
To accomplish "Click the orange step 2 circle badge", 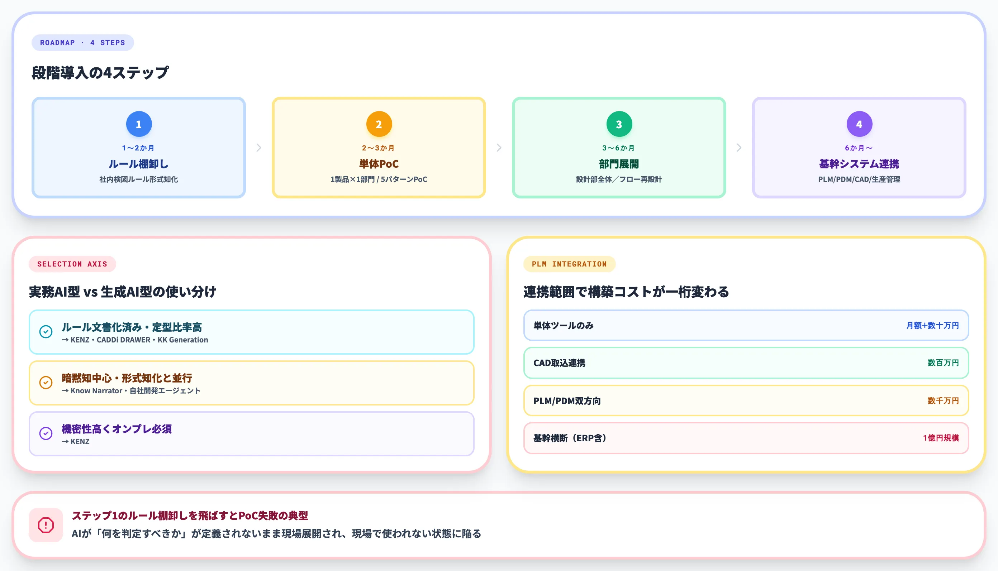I will 379,124.
